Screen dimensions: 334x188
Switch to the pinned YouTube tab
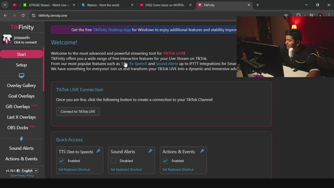click(15, 5)
